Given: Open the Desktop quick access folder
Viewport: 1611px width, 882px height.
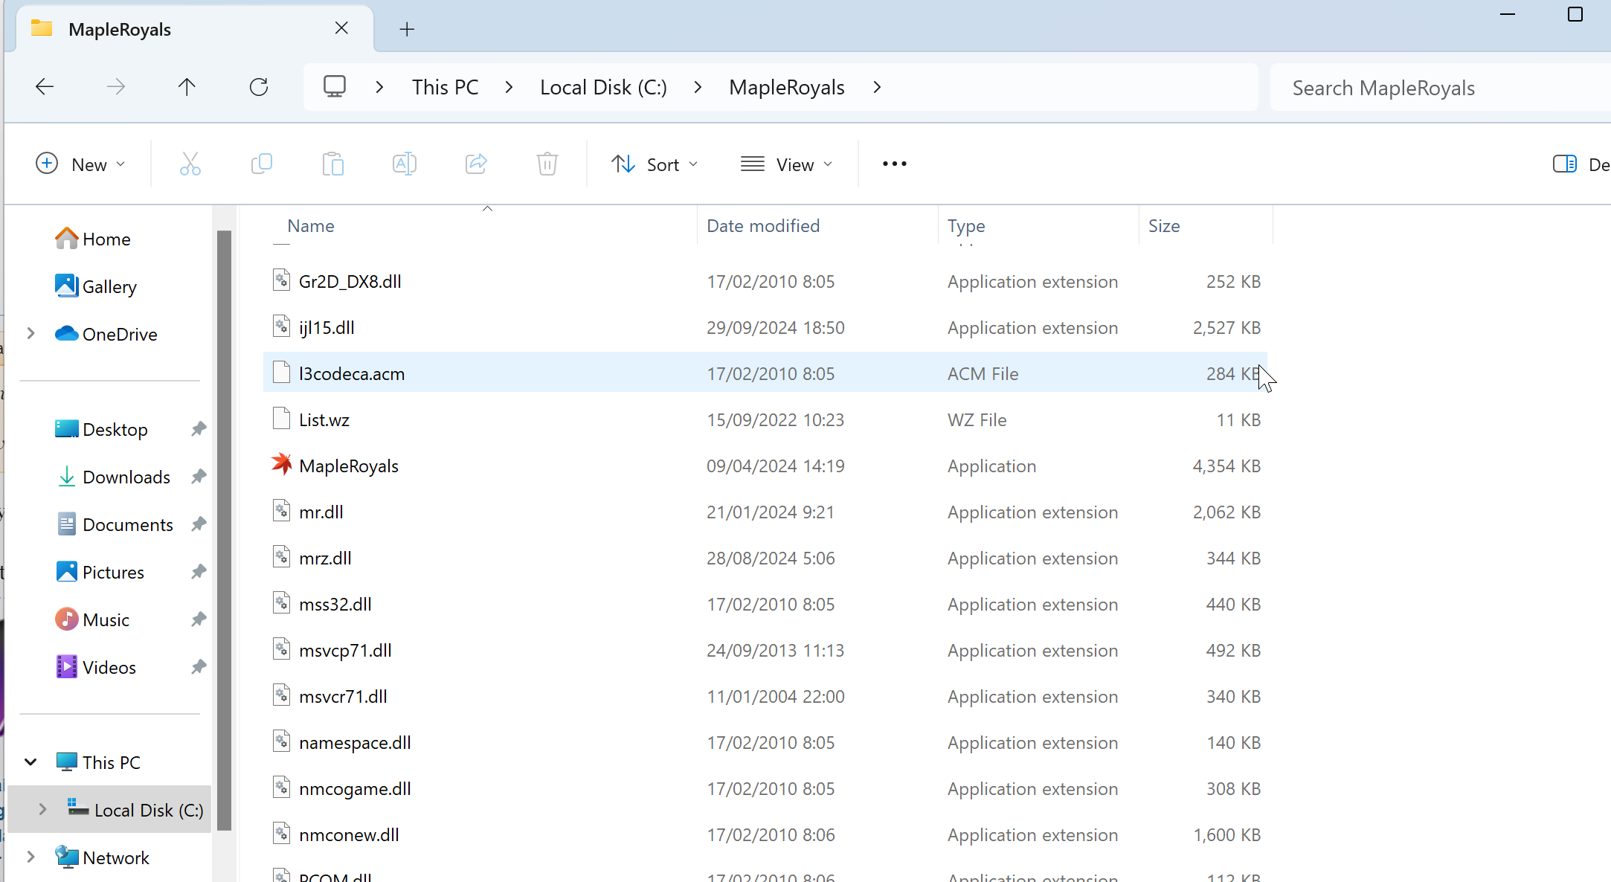Looking at the screenshot, I should tap(101, 429).
